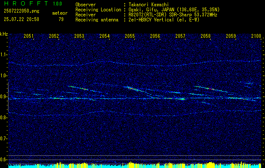Click the red-peaked meteor echo near 2058
The width and height of the screenshot is (265, 168).
tap(210, 89)
